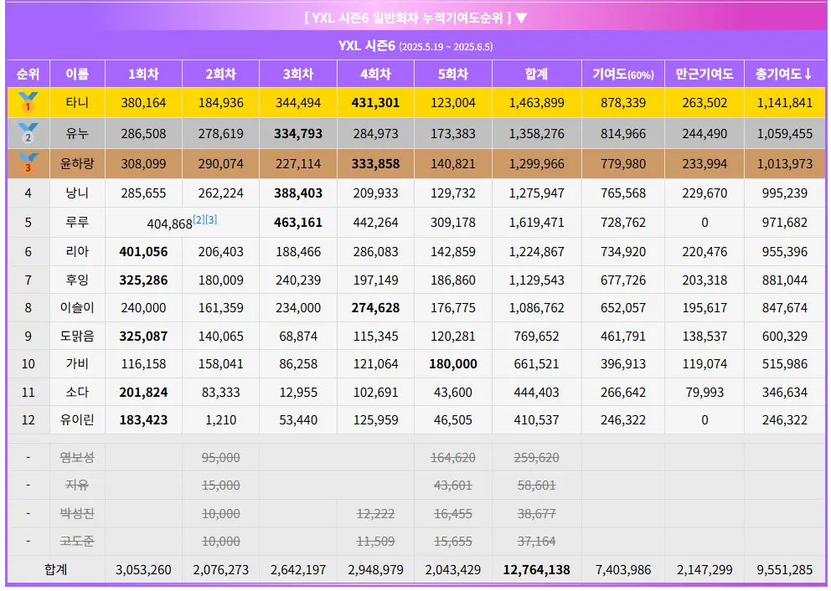This screenshot has height=591, width=831.
Task: Open footnote [3] next to 404,868
Action: [x=211, y=219]
